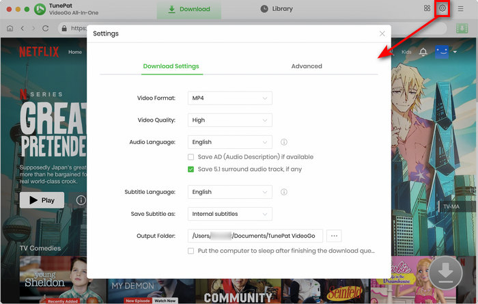This screenshot has height=304, width=478.
Task: Reload the page with refresh icon
Action: [x=46, y=29]
